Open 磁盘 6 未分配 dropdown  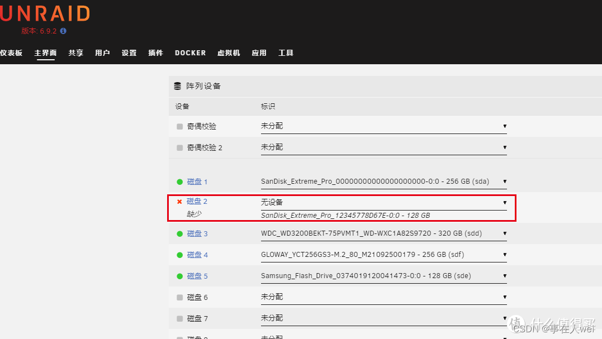pyautogui.click(x=384, y=297)
